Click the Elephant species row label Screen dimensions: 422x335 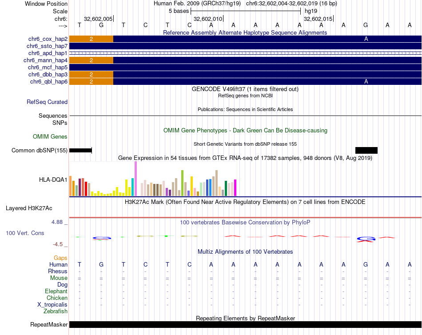pyautogui.click(x=56, y=291)
